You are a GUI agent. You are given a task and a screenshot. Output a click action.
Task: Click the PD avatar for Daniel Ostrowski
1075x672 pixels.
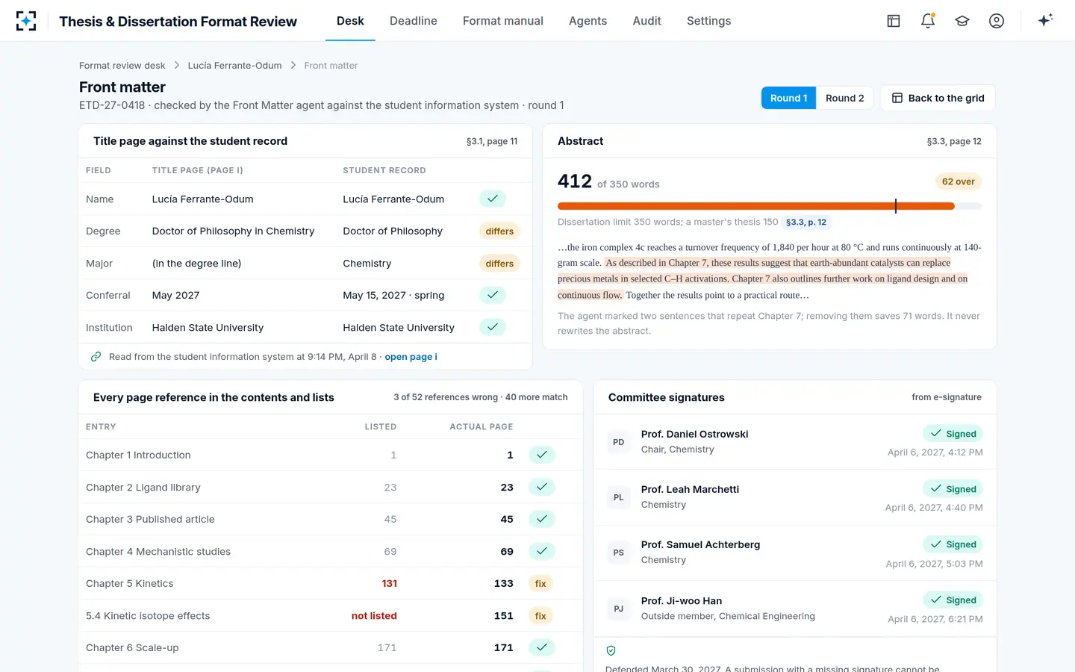tap(619, 442)
